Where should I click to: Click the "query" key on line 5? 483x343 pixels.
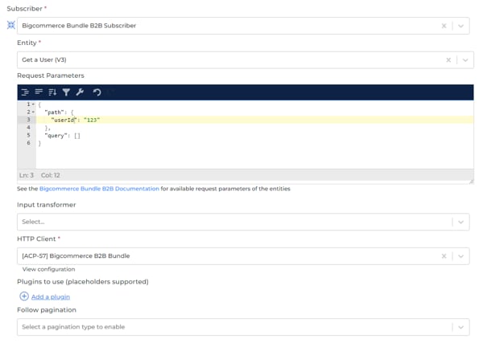[56, 136]
